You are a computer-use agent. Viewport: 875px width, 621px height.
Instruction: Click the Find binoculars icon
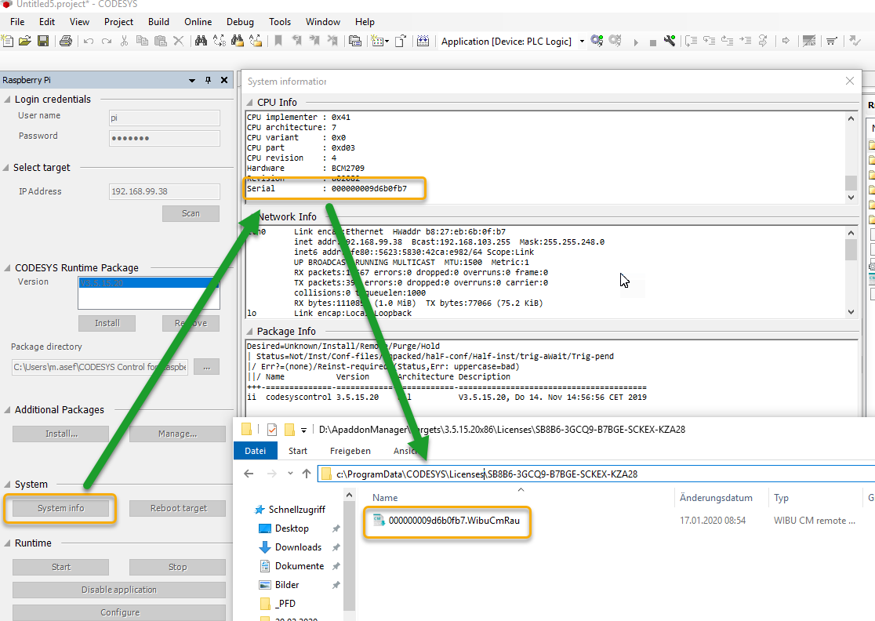[201, 42]
